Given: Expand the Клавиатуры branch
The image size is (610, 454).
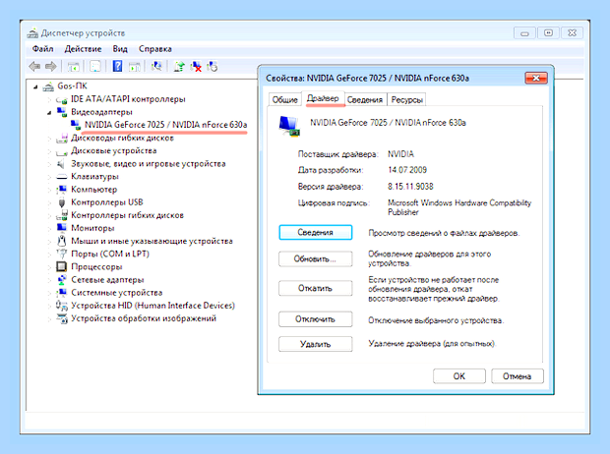Looking at the screenshot, I should pos(49,177).
